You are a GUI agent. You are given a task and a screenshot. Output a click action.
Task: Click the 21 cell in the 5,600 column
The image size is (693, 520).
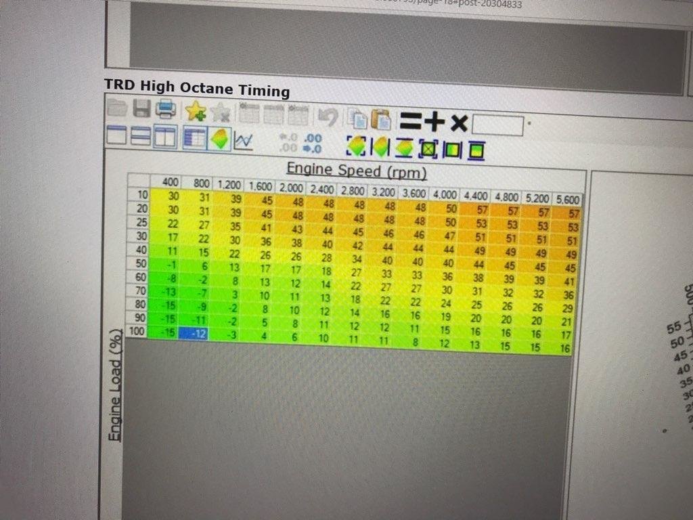[560, 322]
